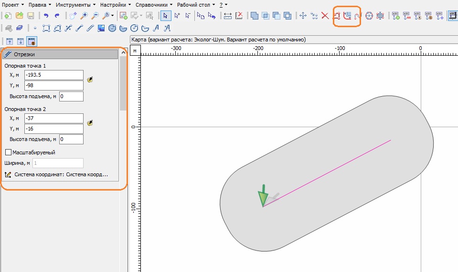Screen dimensions: 458x272
Task: Toggle the properties panel display button
Action: pos(32,41)
